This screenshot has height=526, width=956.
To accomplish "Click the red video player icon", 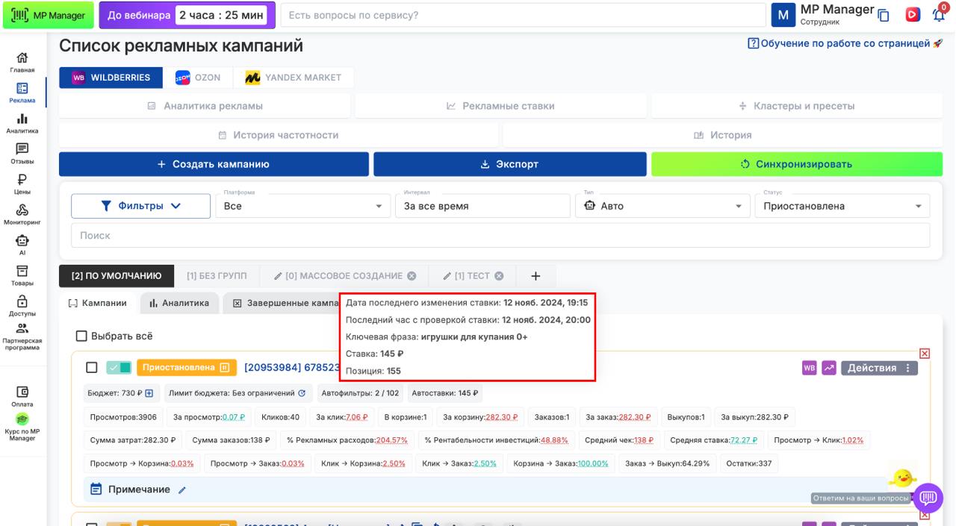I will (912, 15).
